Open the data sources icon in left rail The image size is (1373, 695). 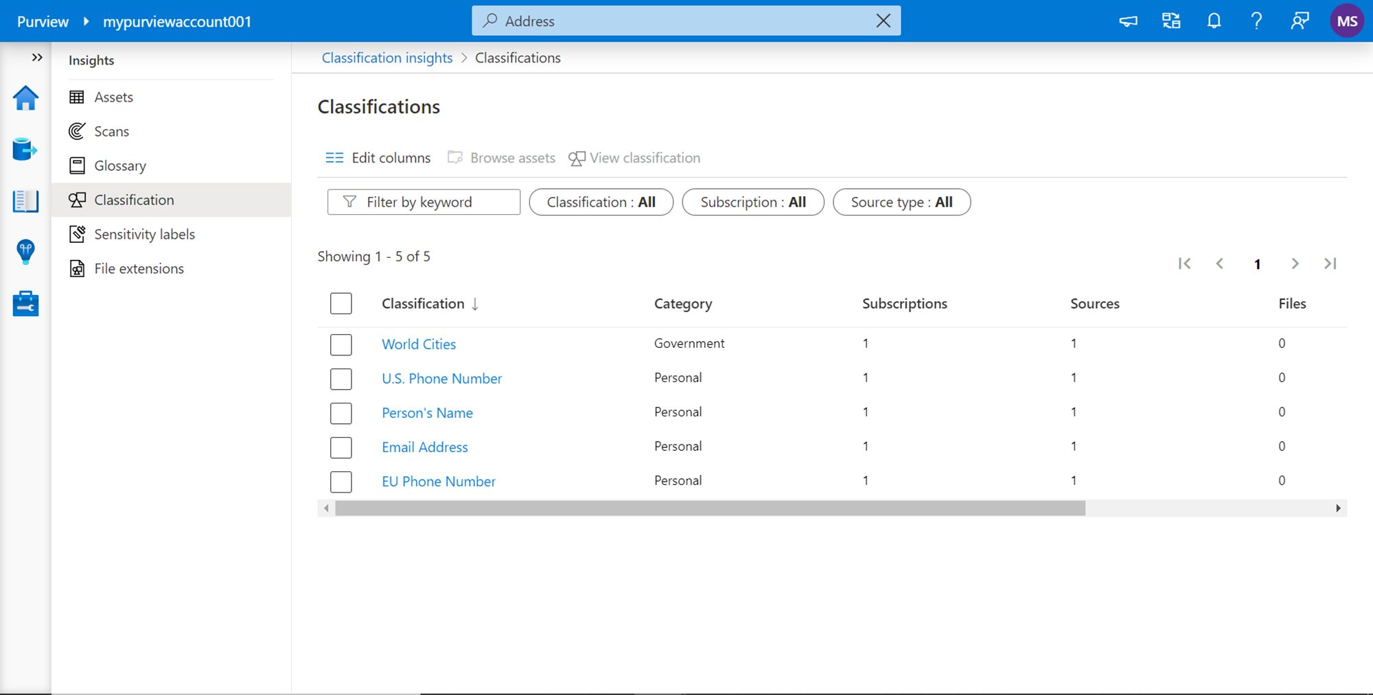point(25,149)
